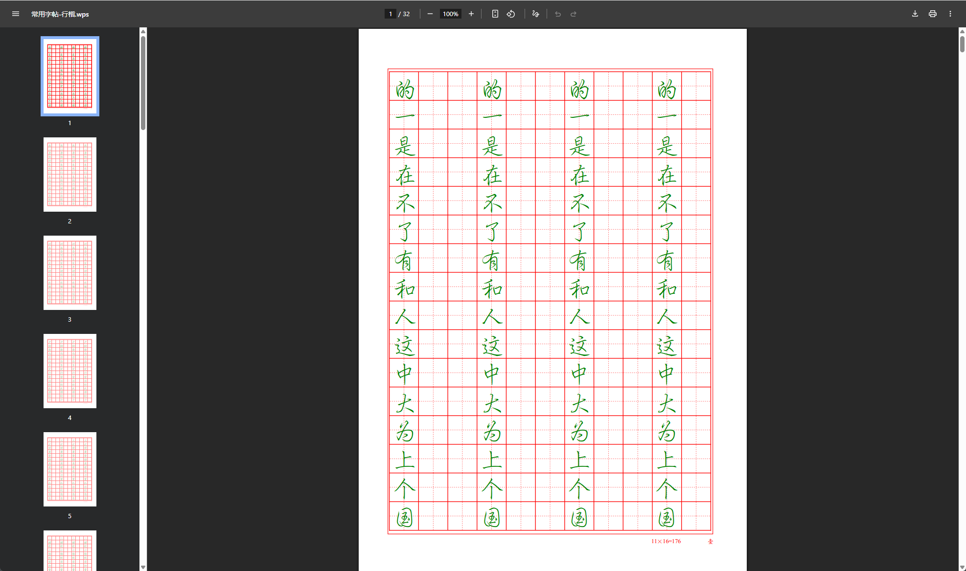The width and height of the screenshot is (966, 571).
Task: Download the PDF file
Action: 915,14
